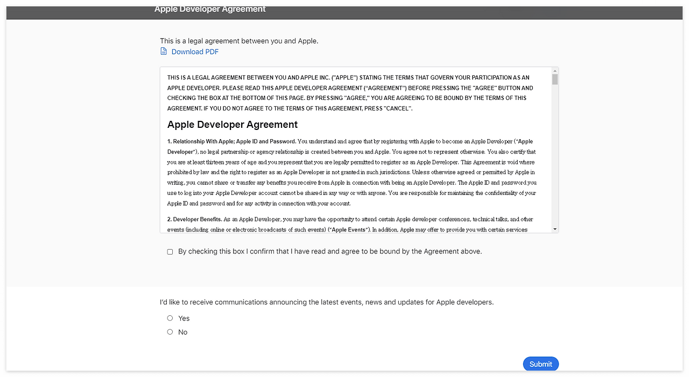Click the agreement scrollbar up arrow

tap(555, 71)
